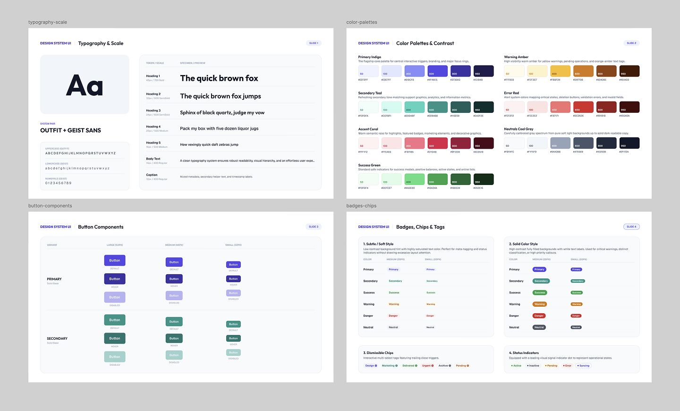Select the button-components frame label
This screenshot has height=411, width=680.
(50, 206)
